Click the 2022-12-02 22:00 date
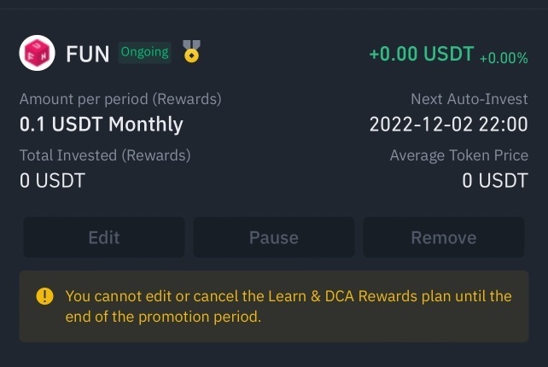The height and width of the screenshot is (367, 548). pos(448,125)
